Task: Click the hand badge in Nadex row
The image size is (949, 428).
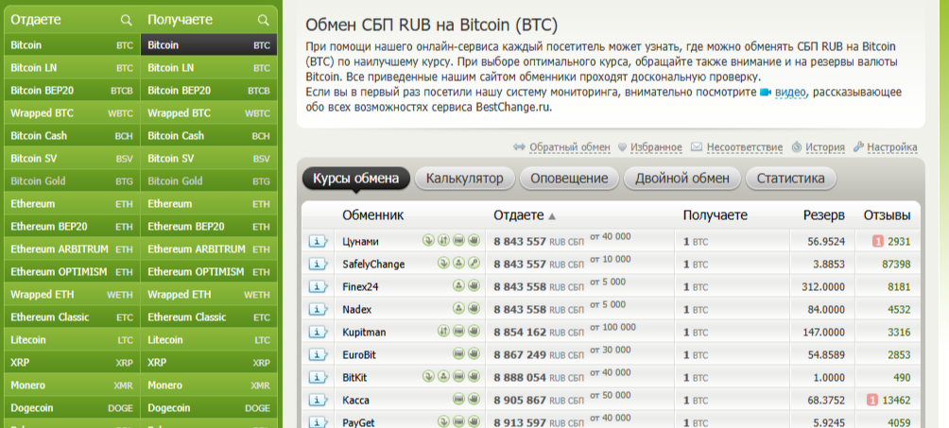Action: pos(474,309)
